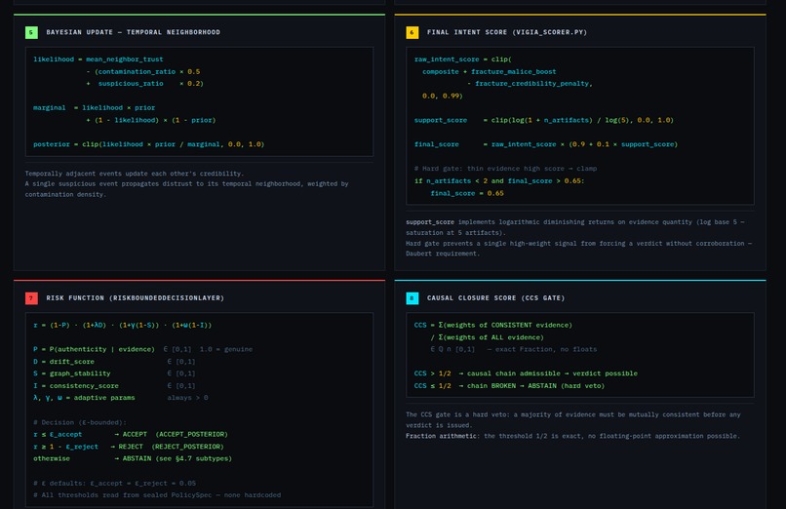Click the "posterior = clip(...)" code line
The width and height of the screenshot is (786, 509).
tap(149, 144)
